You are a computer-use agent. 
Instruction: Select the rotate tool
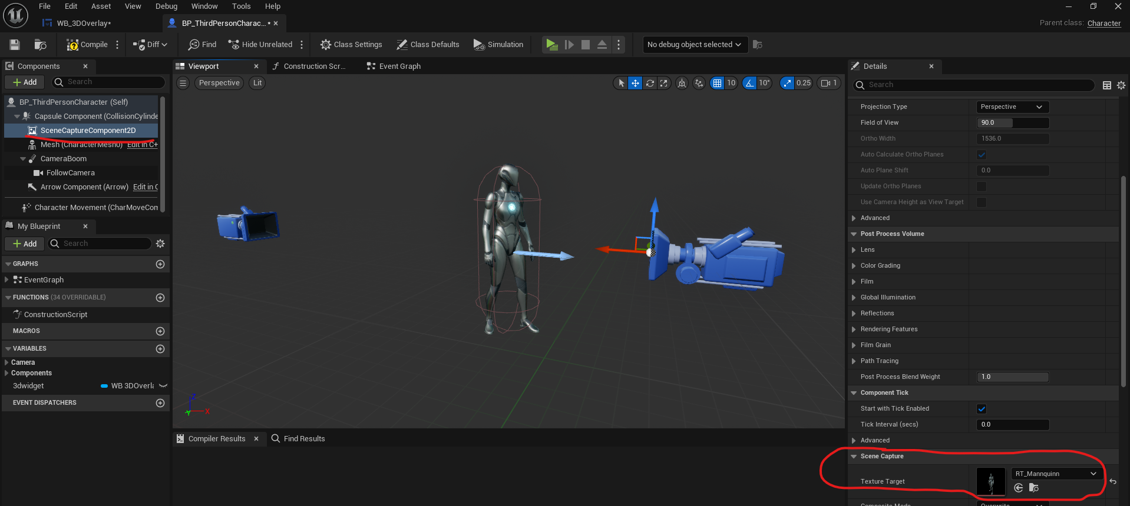coord(650,83)
